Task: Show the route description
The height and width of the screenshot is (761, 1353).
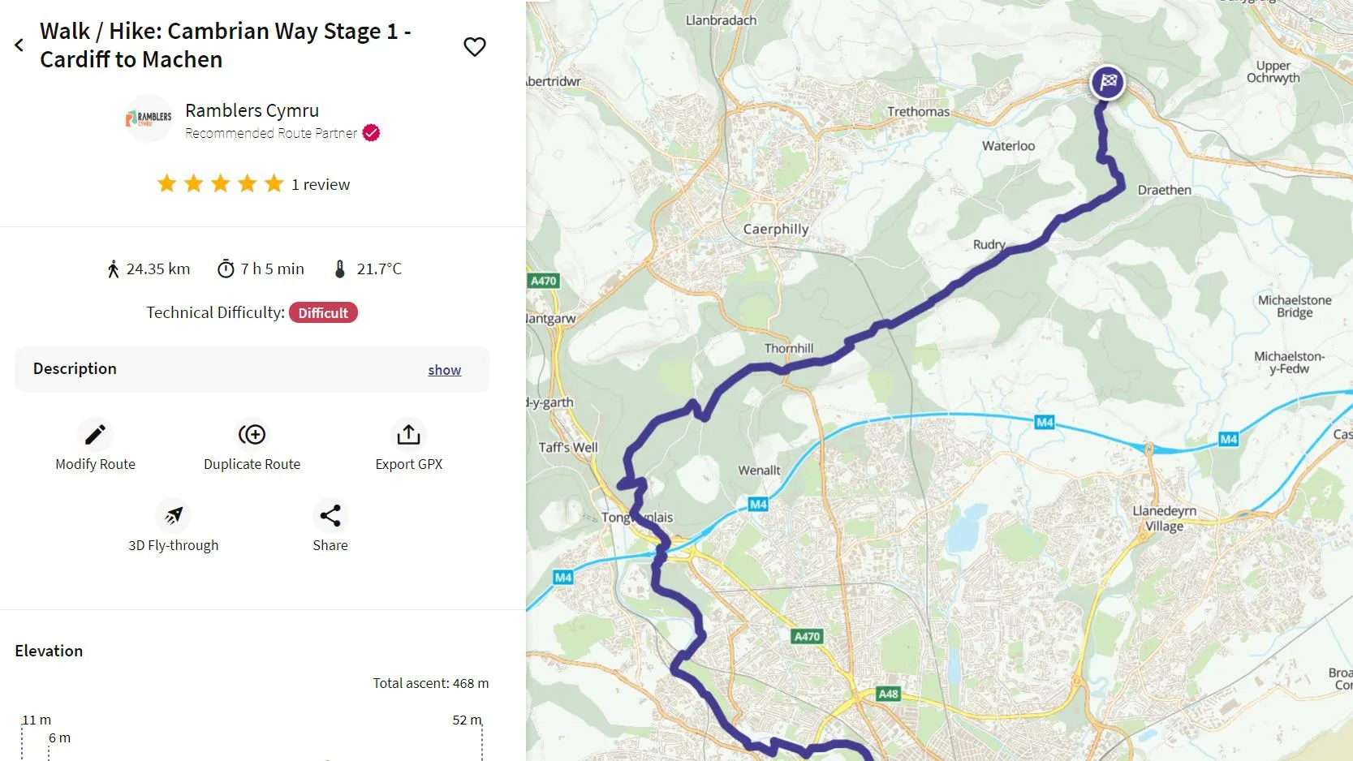Action: click(x=444, y=370)
